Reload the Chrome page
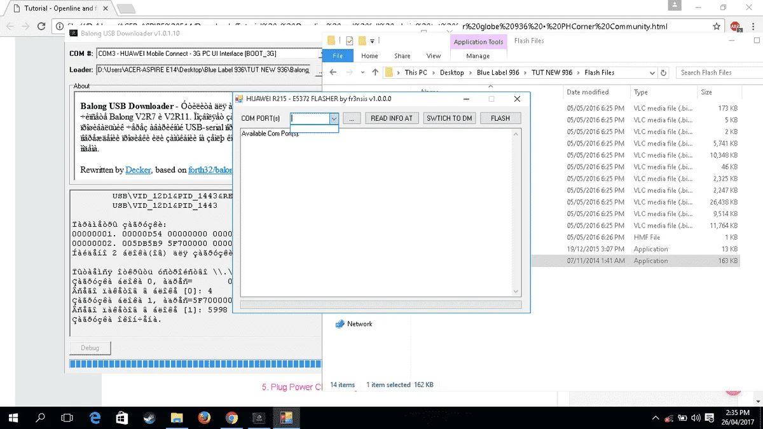 (x=42, y=27)
